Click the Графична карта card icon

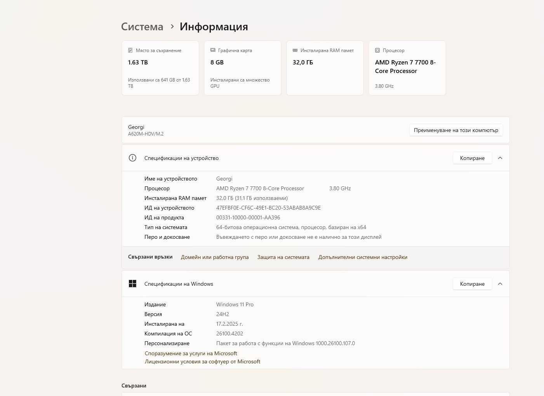pyautogui.click(x=213, y=50)
